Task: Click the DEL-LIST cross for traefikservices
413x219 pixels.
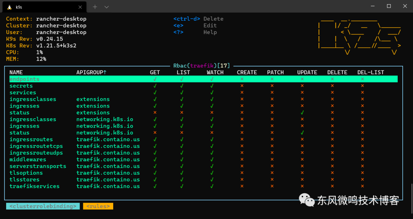Action: pyautogui.click(x=363, y=186)
